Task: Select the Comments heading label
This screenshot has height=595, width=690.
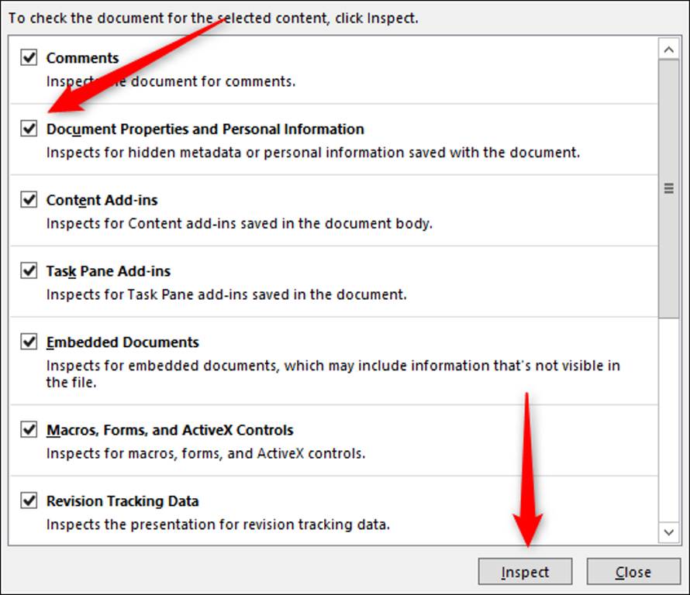Action: 81,57
